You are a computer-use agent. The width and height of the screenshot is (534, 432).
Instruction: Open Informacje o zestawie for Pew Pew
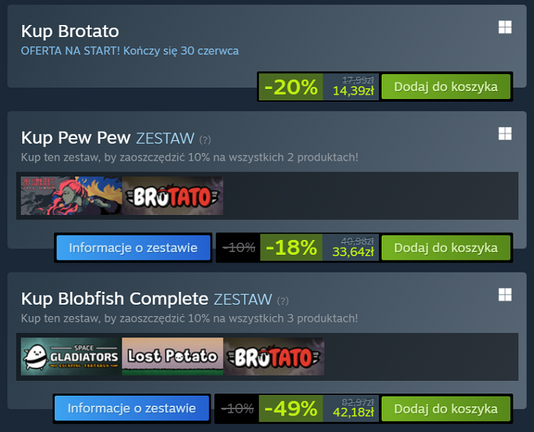133,248
